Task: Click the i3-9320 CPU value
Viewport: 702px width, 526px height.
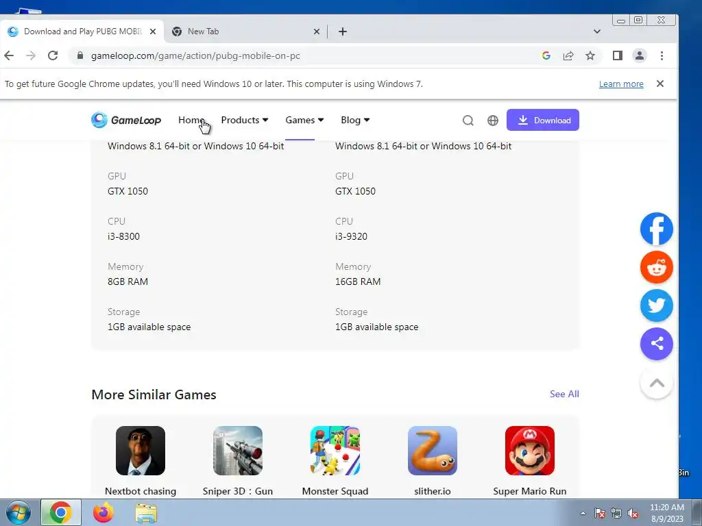Action: (x=351, y=236)
